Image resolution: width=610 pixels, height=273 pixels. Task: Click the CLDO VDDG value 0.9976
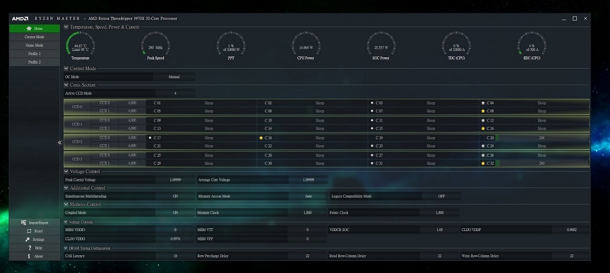tap(175, 239)
